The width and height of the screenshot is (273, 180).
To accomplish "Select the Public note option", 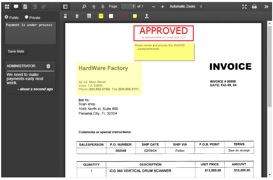I will point(6,17).
